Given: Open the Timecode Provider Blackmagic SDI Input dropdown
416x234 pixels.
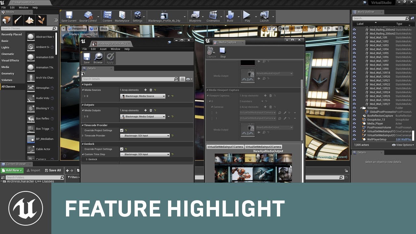Looking at the screenshot, I should coord(145,136).
